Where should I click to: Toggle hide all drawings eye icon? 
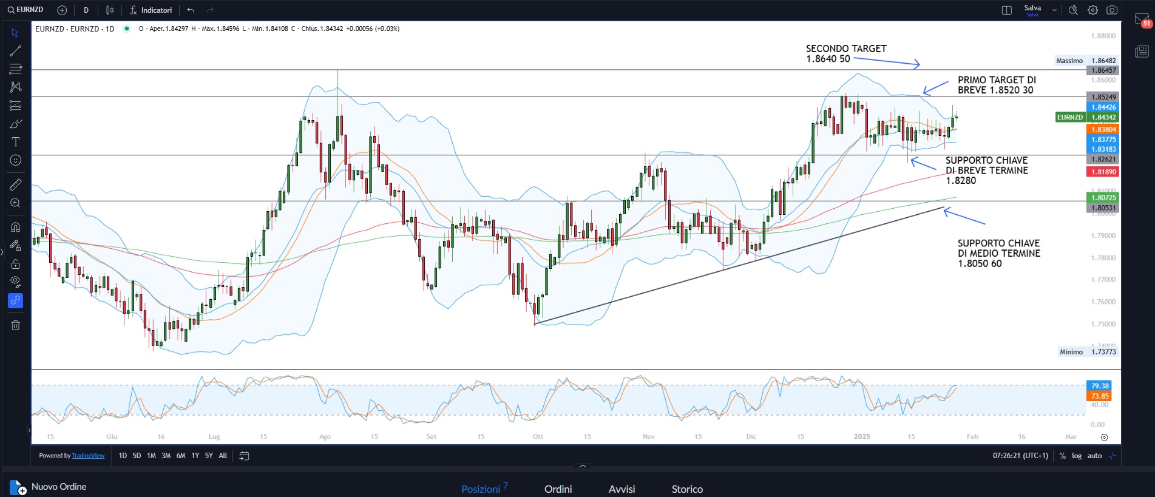tap(16, 281)
